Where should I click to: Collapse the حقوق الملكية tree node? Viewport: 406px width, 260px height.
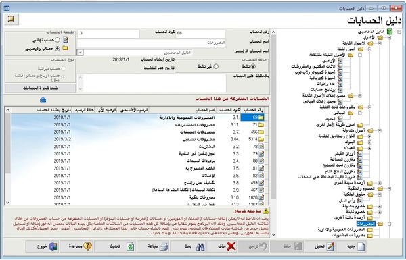pyautogui.click(x=380, y=194)
